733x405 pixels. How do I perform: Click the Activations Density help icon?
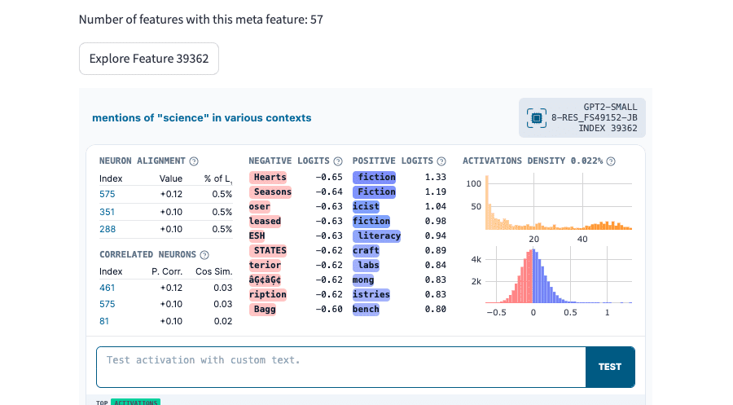[x=611, y=161]
